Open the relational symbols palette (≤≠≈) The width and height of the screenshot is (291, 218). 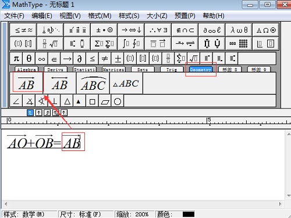pyautogui.click(x=23, y=30)
